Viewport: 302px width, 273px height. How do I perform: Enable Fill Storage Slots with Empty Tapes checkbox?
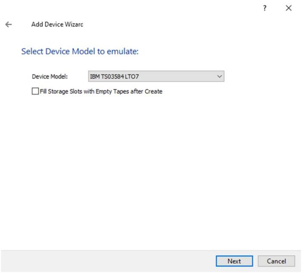35,91
